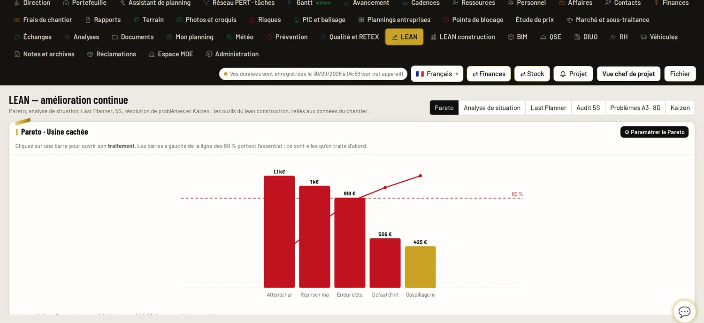This screenshot has width=704, height=323.
Task: Select the active LEAN menu item
Action: (405, 37)
